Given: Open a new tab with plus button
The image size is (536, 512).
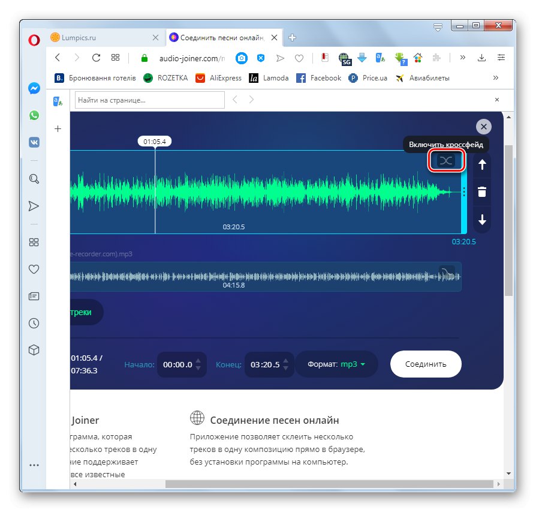Looking at the screenshot, I should coord(292,38).
